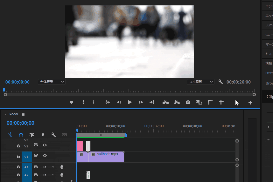Add a marker in the timeline toolbar
This screenshot has width=273, height=182.
tap(43, 135)
